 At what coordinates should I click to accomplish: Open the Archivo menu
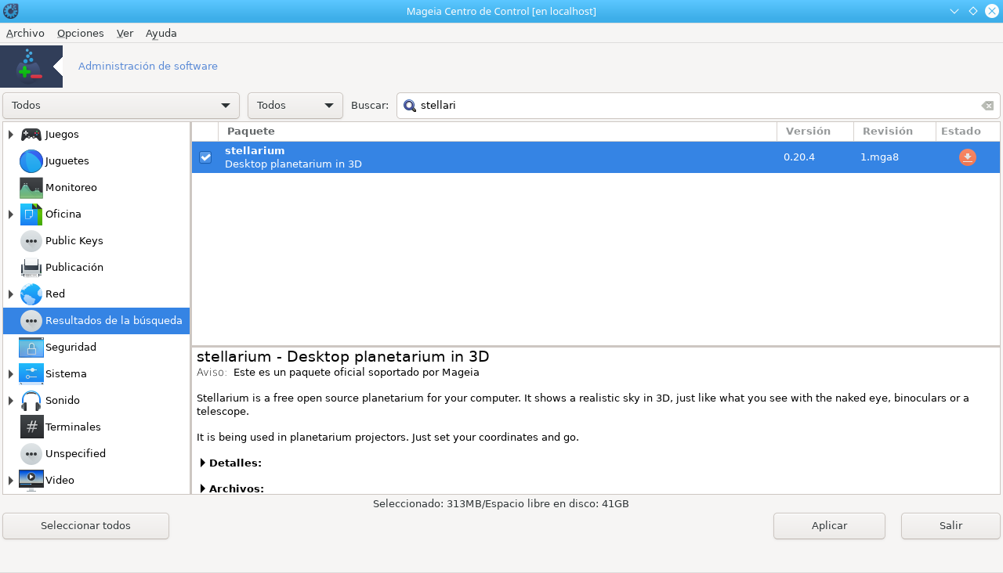[x=25, y=33]
